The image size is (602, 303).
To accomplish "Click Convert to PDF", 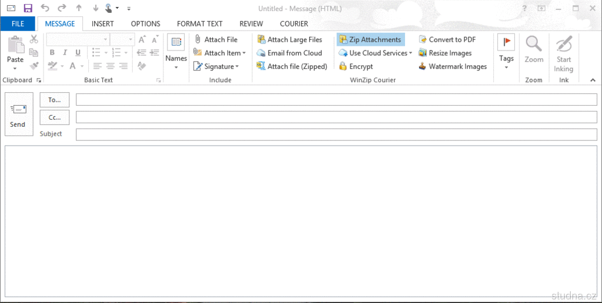I will tap(447, 39).
